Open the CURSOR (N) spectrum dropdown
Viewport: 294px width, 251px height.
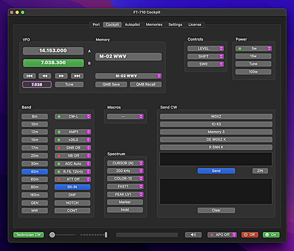coord(125,163)
